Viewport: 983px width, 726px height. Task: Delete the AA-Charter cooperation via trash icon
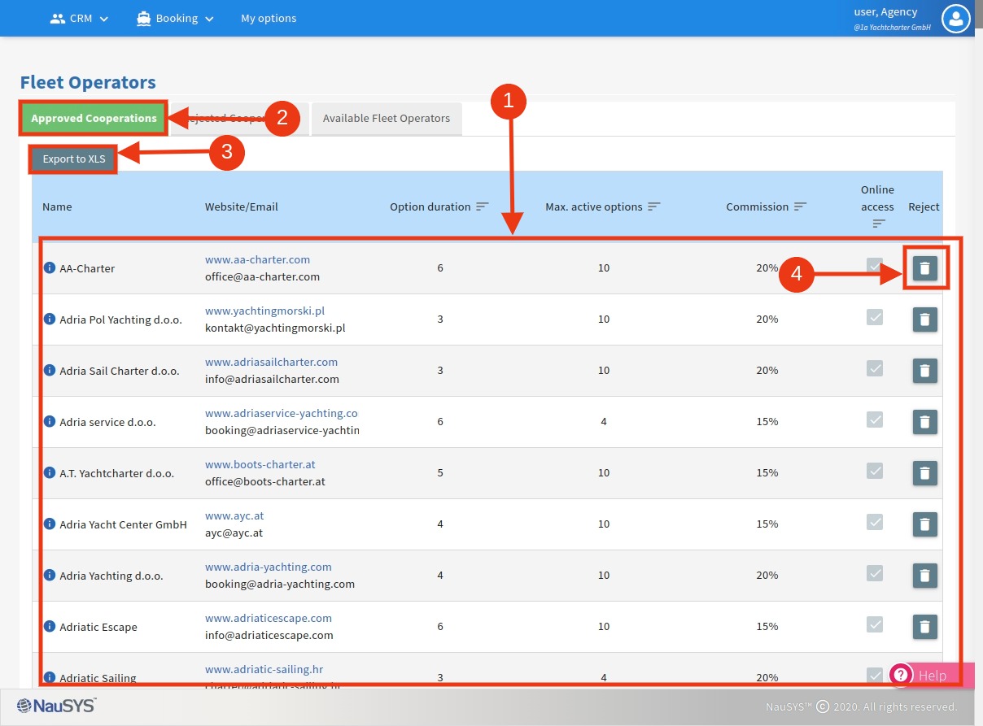pyautogui.click(x=924, y=268)
